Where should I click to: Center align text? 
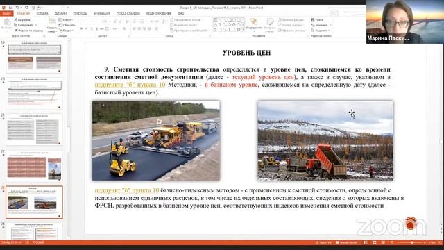click(x=139, y=28)
